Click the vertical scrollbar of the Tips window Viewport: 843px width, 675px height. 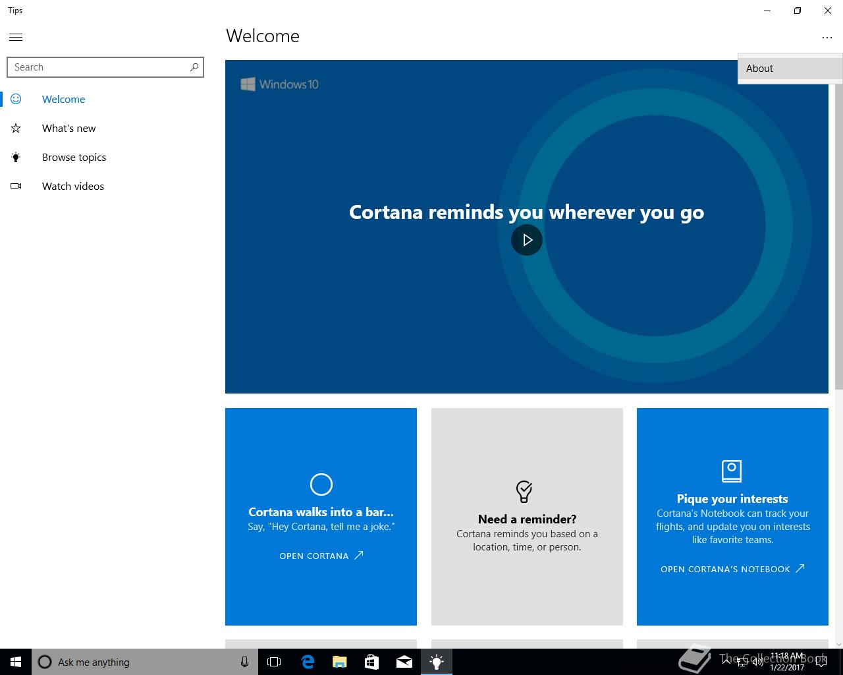click(x=838, y=224)
